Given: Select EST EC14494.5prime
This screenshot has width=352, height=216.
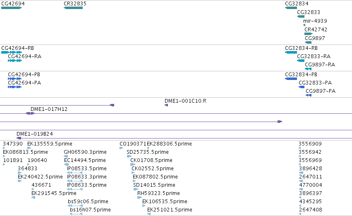Looking at the screenshot, I should [66, 164].
